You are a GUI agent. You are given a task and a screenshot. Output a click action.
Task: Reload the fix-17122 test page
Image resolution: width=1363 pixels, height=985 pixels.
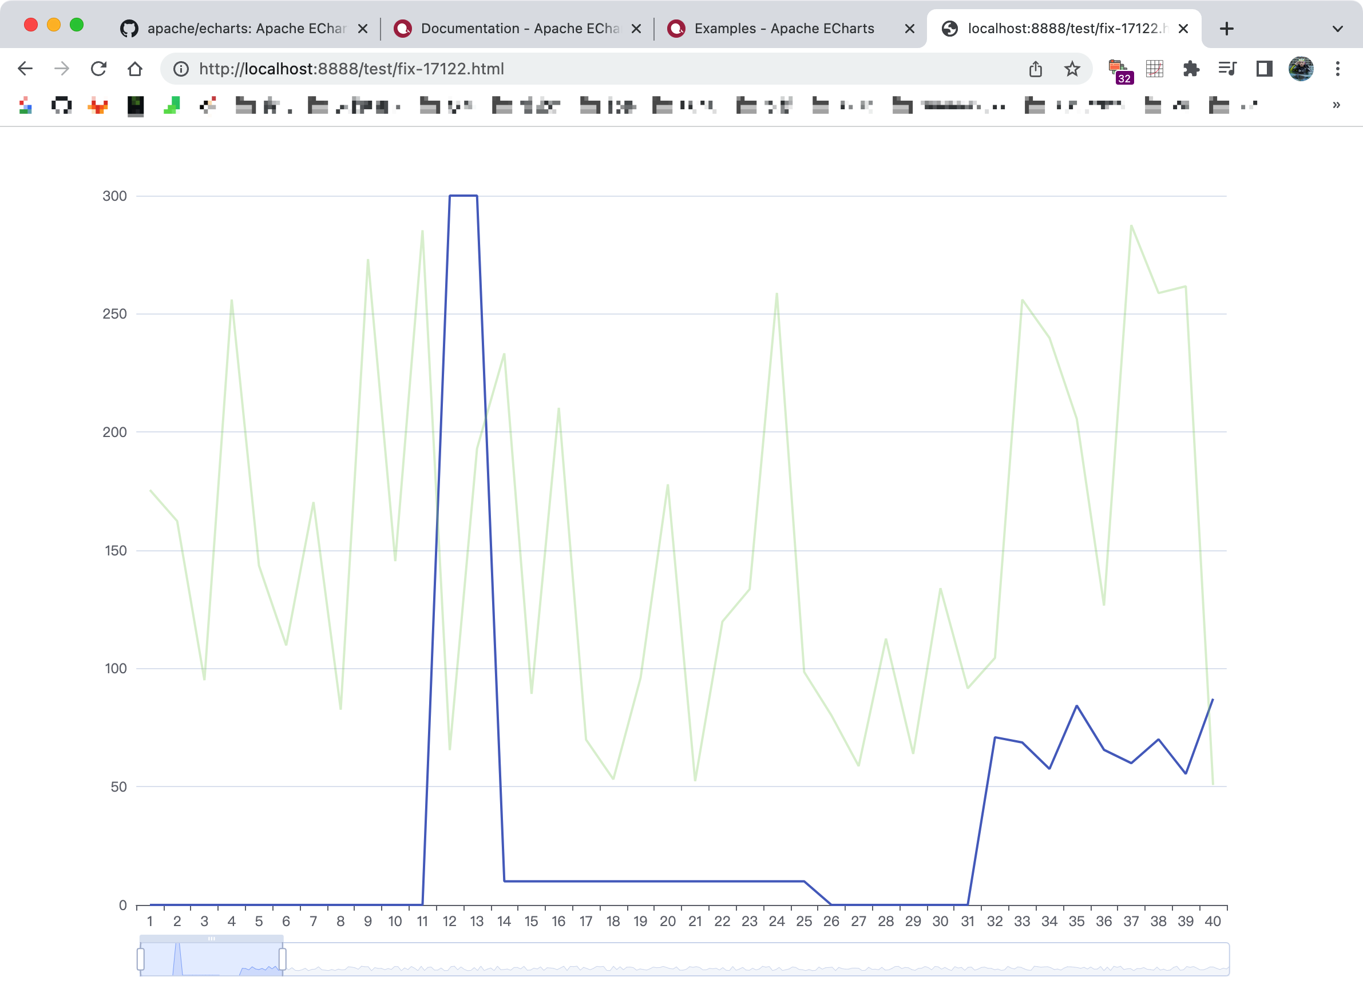[x=98, y=69]
